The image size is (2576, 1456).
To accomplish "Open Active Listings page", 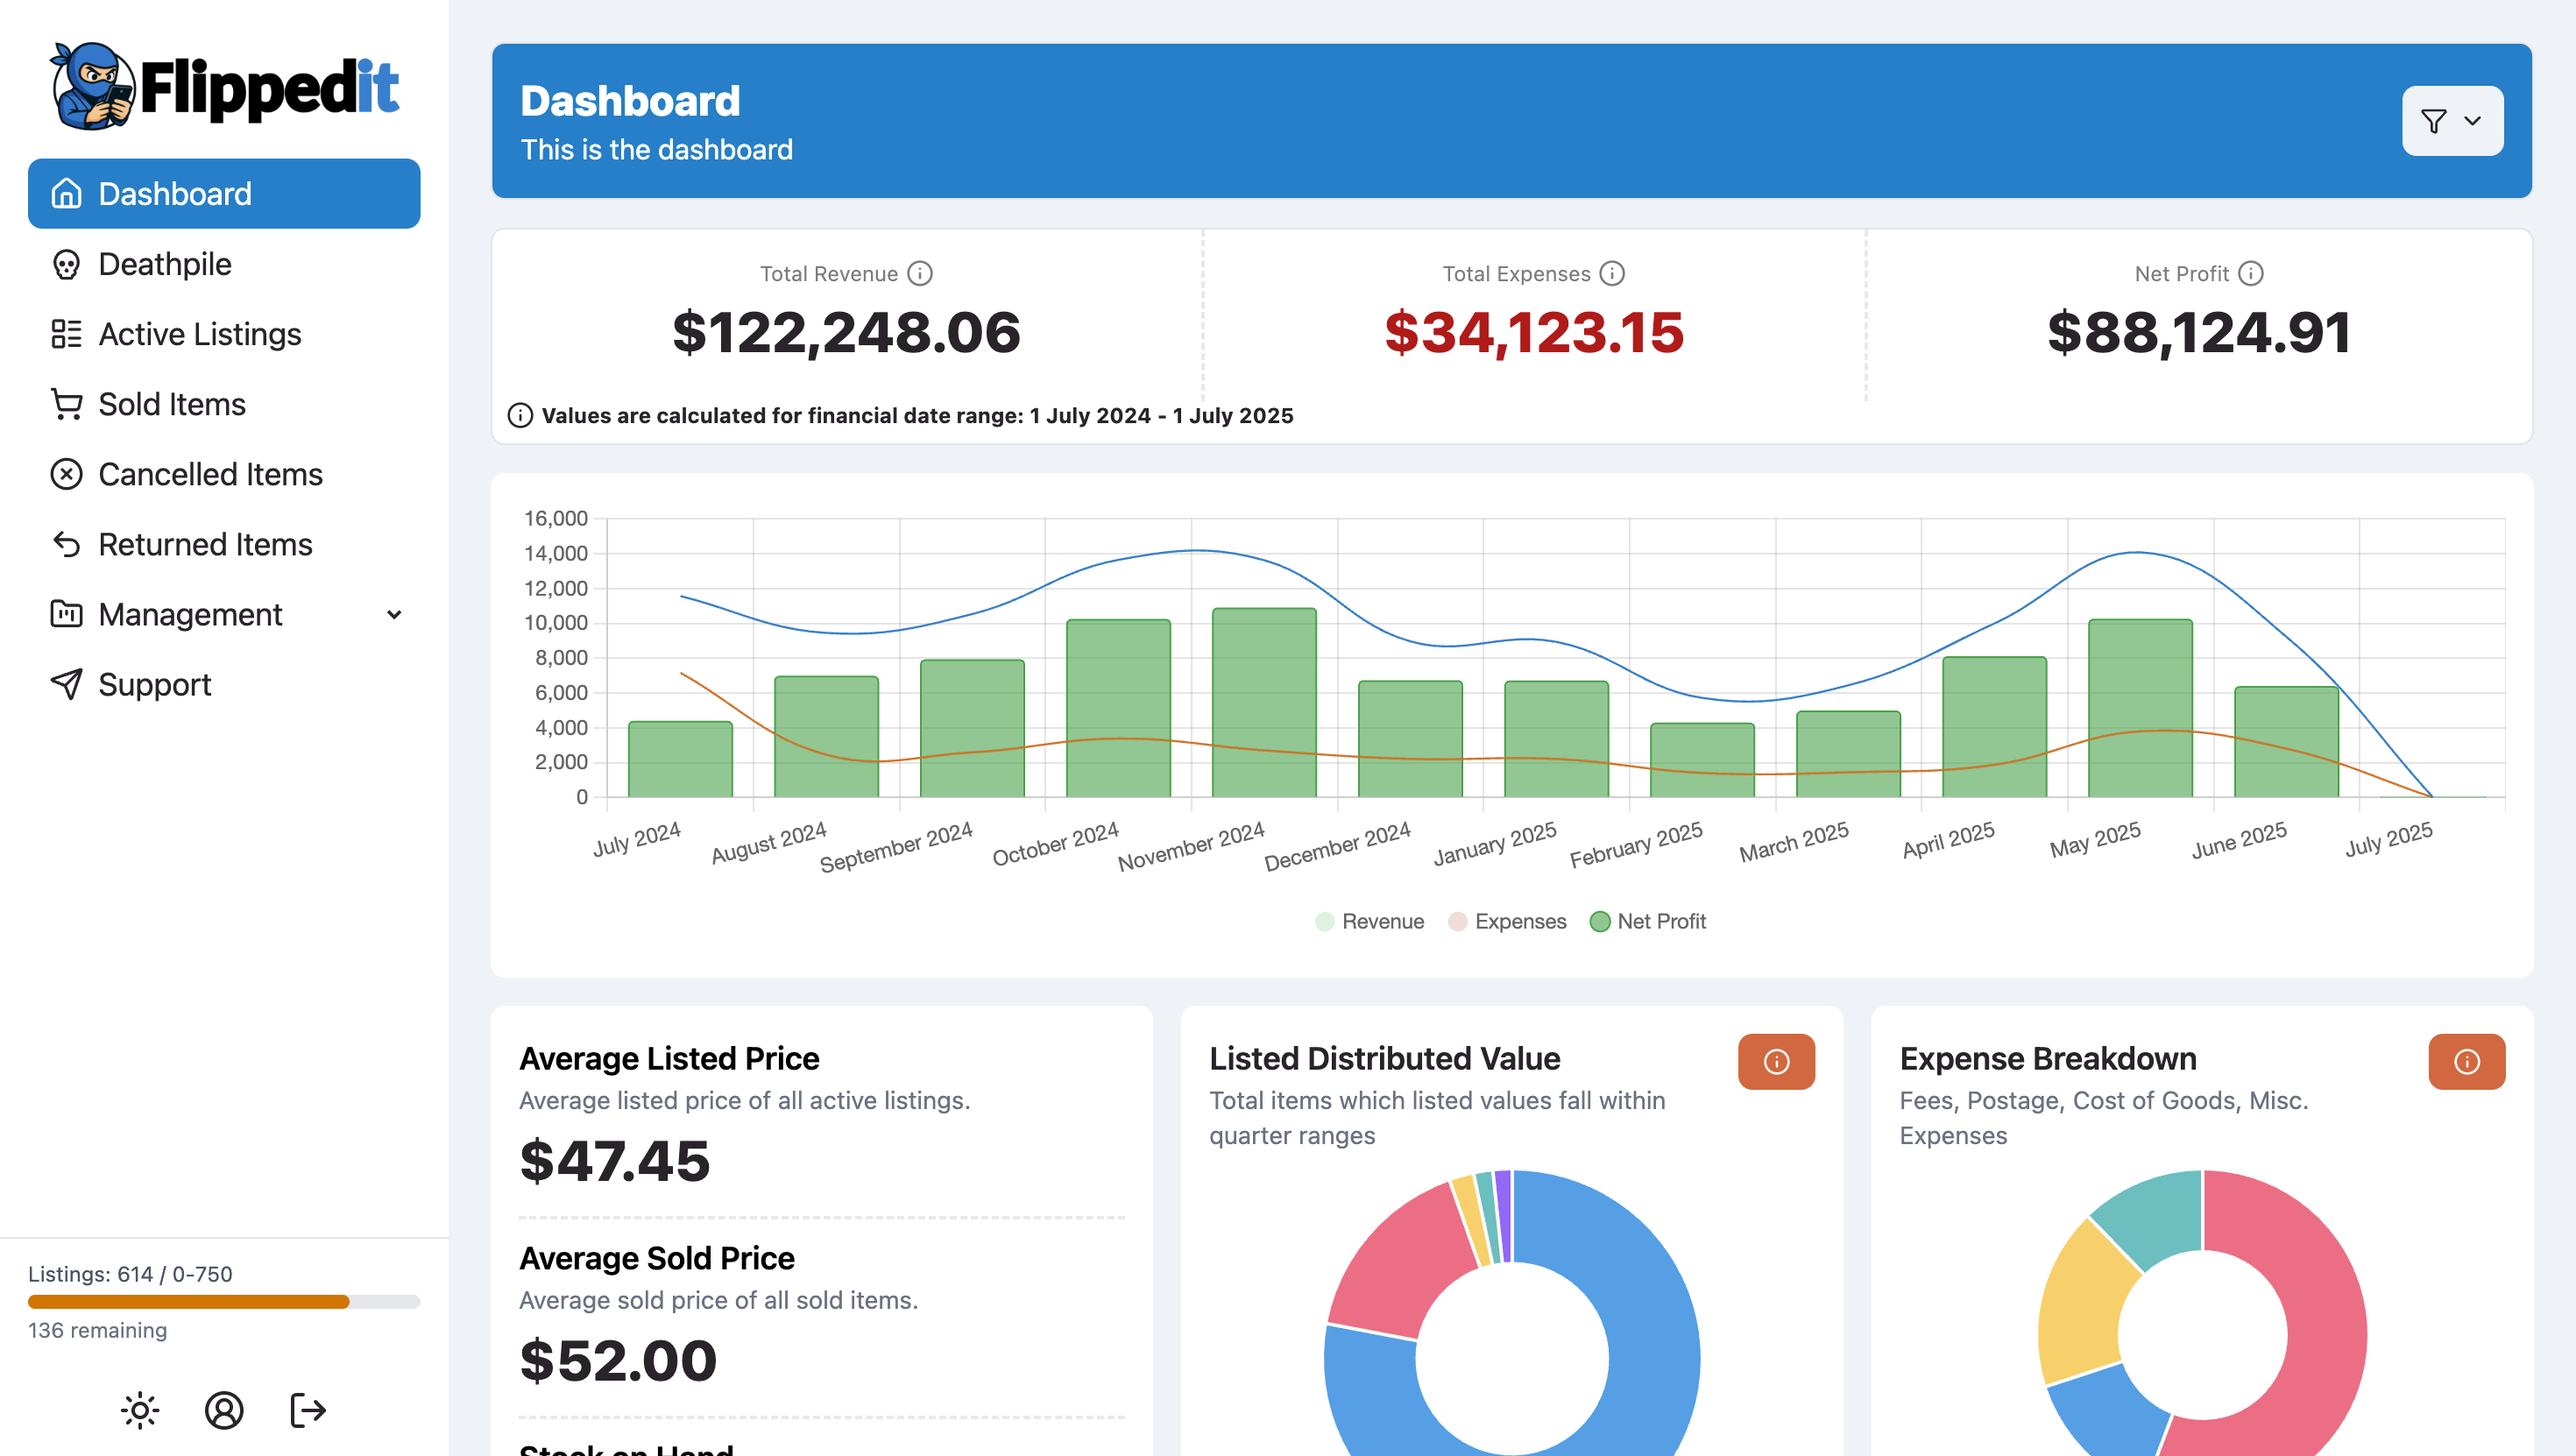I will tap(224, 334).
